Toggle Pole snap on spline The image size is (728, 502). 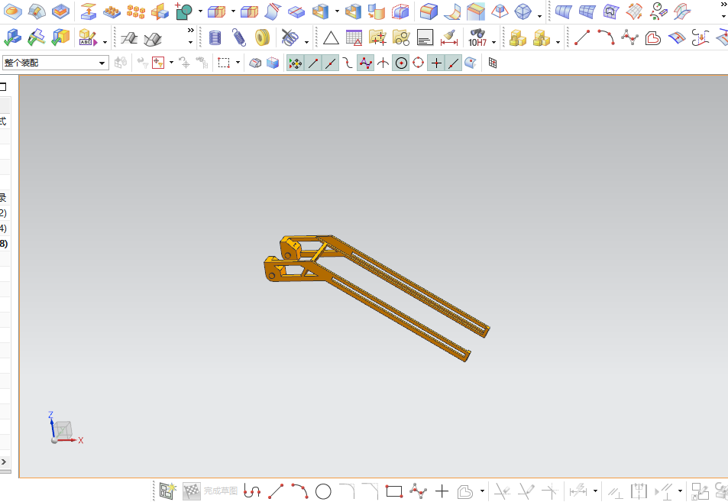(365, 63)
